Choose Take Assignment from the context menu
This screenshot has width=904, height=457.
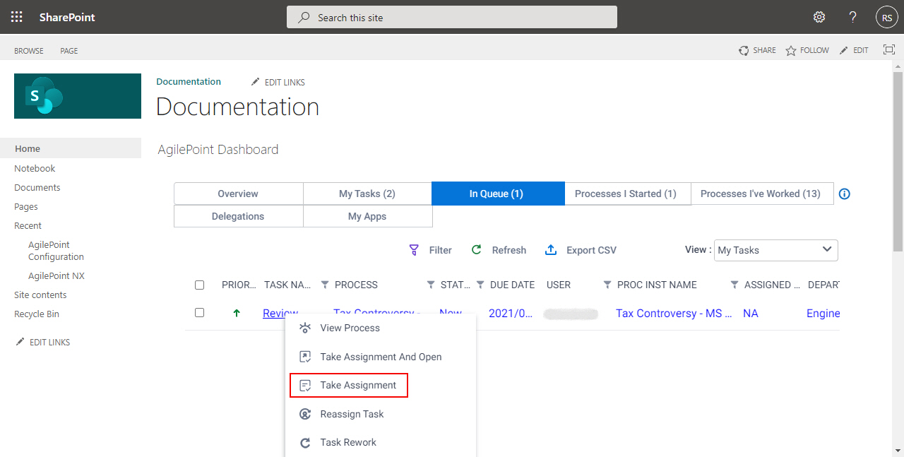(x=358, y=385)
